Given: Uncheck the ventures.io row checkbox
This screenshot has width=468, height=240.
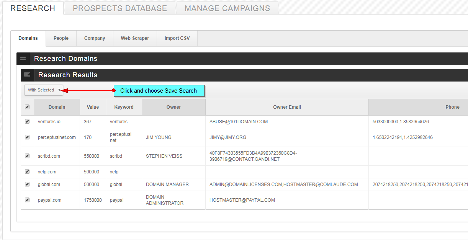Looking at the screenshot, I should 27,121.
